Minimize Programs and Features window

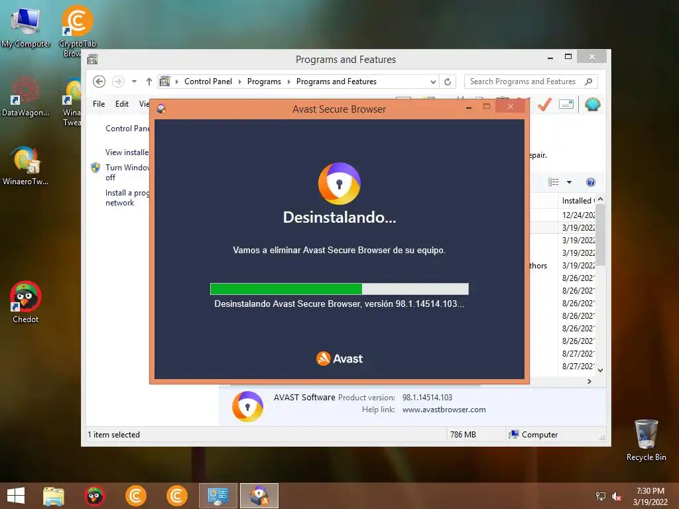[x=550, y=58]
